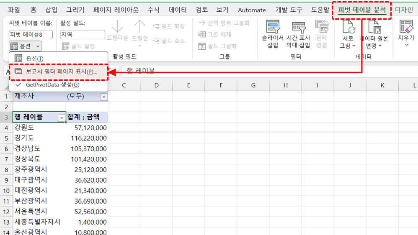Screen dimensions: 418x235
Task: Switch to the 홈 tab
Action: 34,10
